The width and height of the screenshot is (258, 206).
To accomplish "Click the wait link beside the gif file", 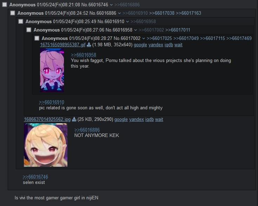I will point(178,45).
